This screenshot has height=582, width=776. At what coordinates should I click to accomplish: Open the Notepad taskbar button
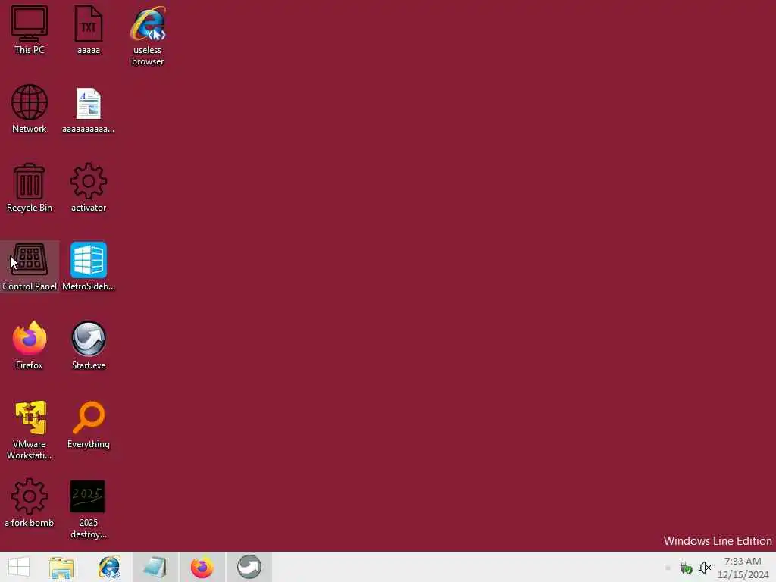pos(155,567)
